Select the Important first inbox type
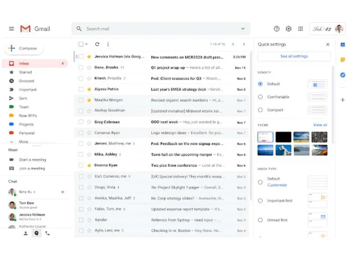The width and height of the screenshot is (351, 263). click(260, 201)
